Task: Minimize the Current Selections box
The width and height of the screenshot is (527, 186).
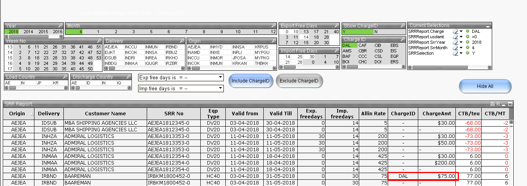Action: [488, 26]
